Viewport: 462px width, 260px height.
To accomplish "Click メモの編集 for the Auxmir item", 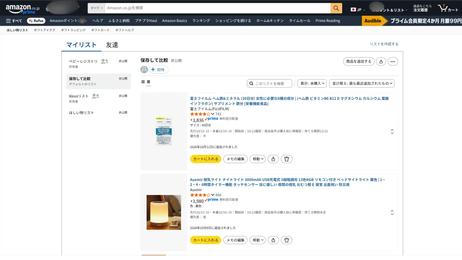I will click(x=235, y=240).
